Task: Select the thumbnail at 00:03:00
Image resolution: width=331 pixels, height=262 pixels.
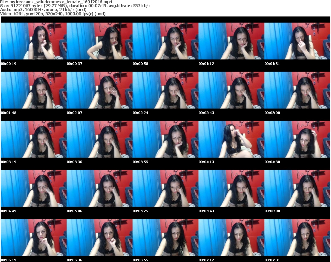Action: tap(297, 90)
